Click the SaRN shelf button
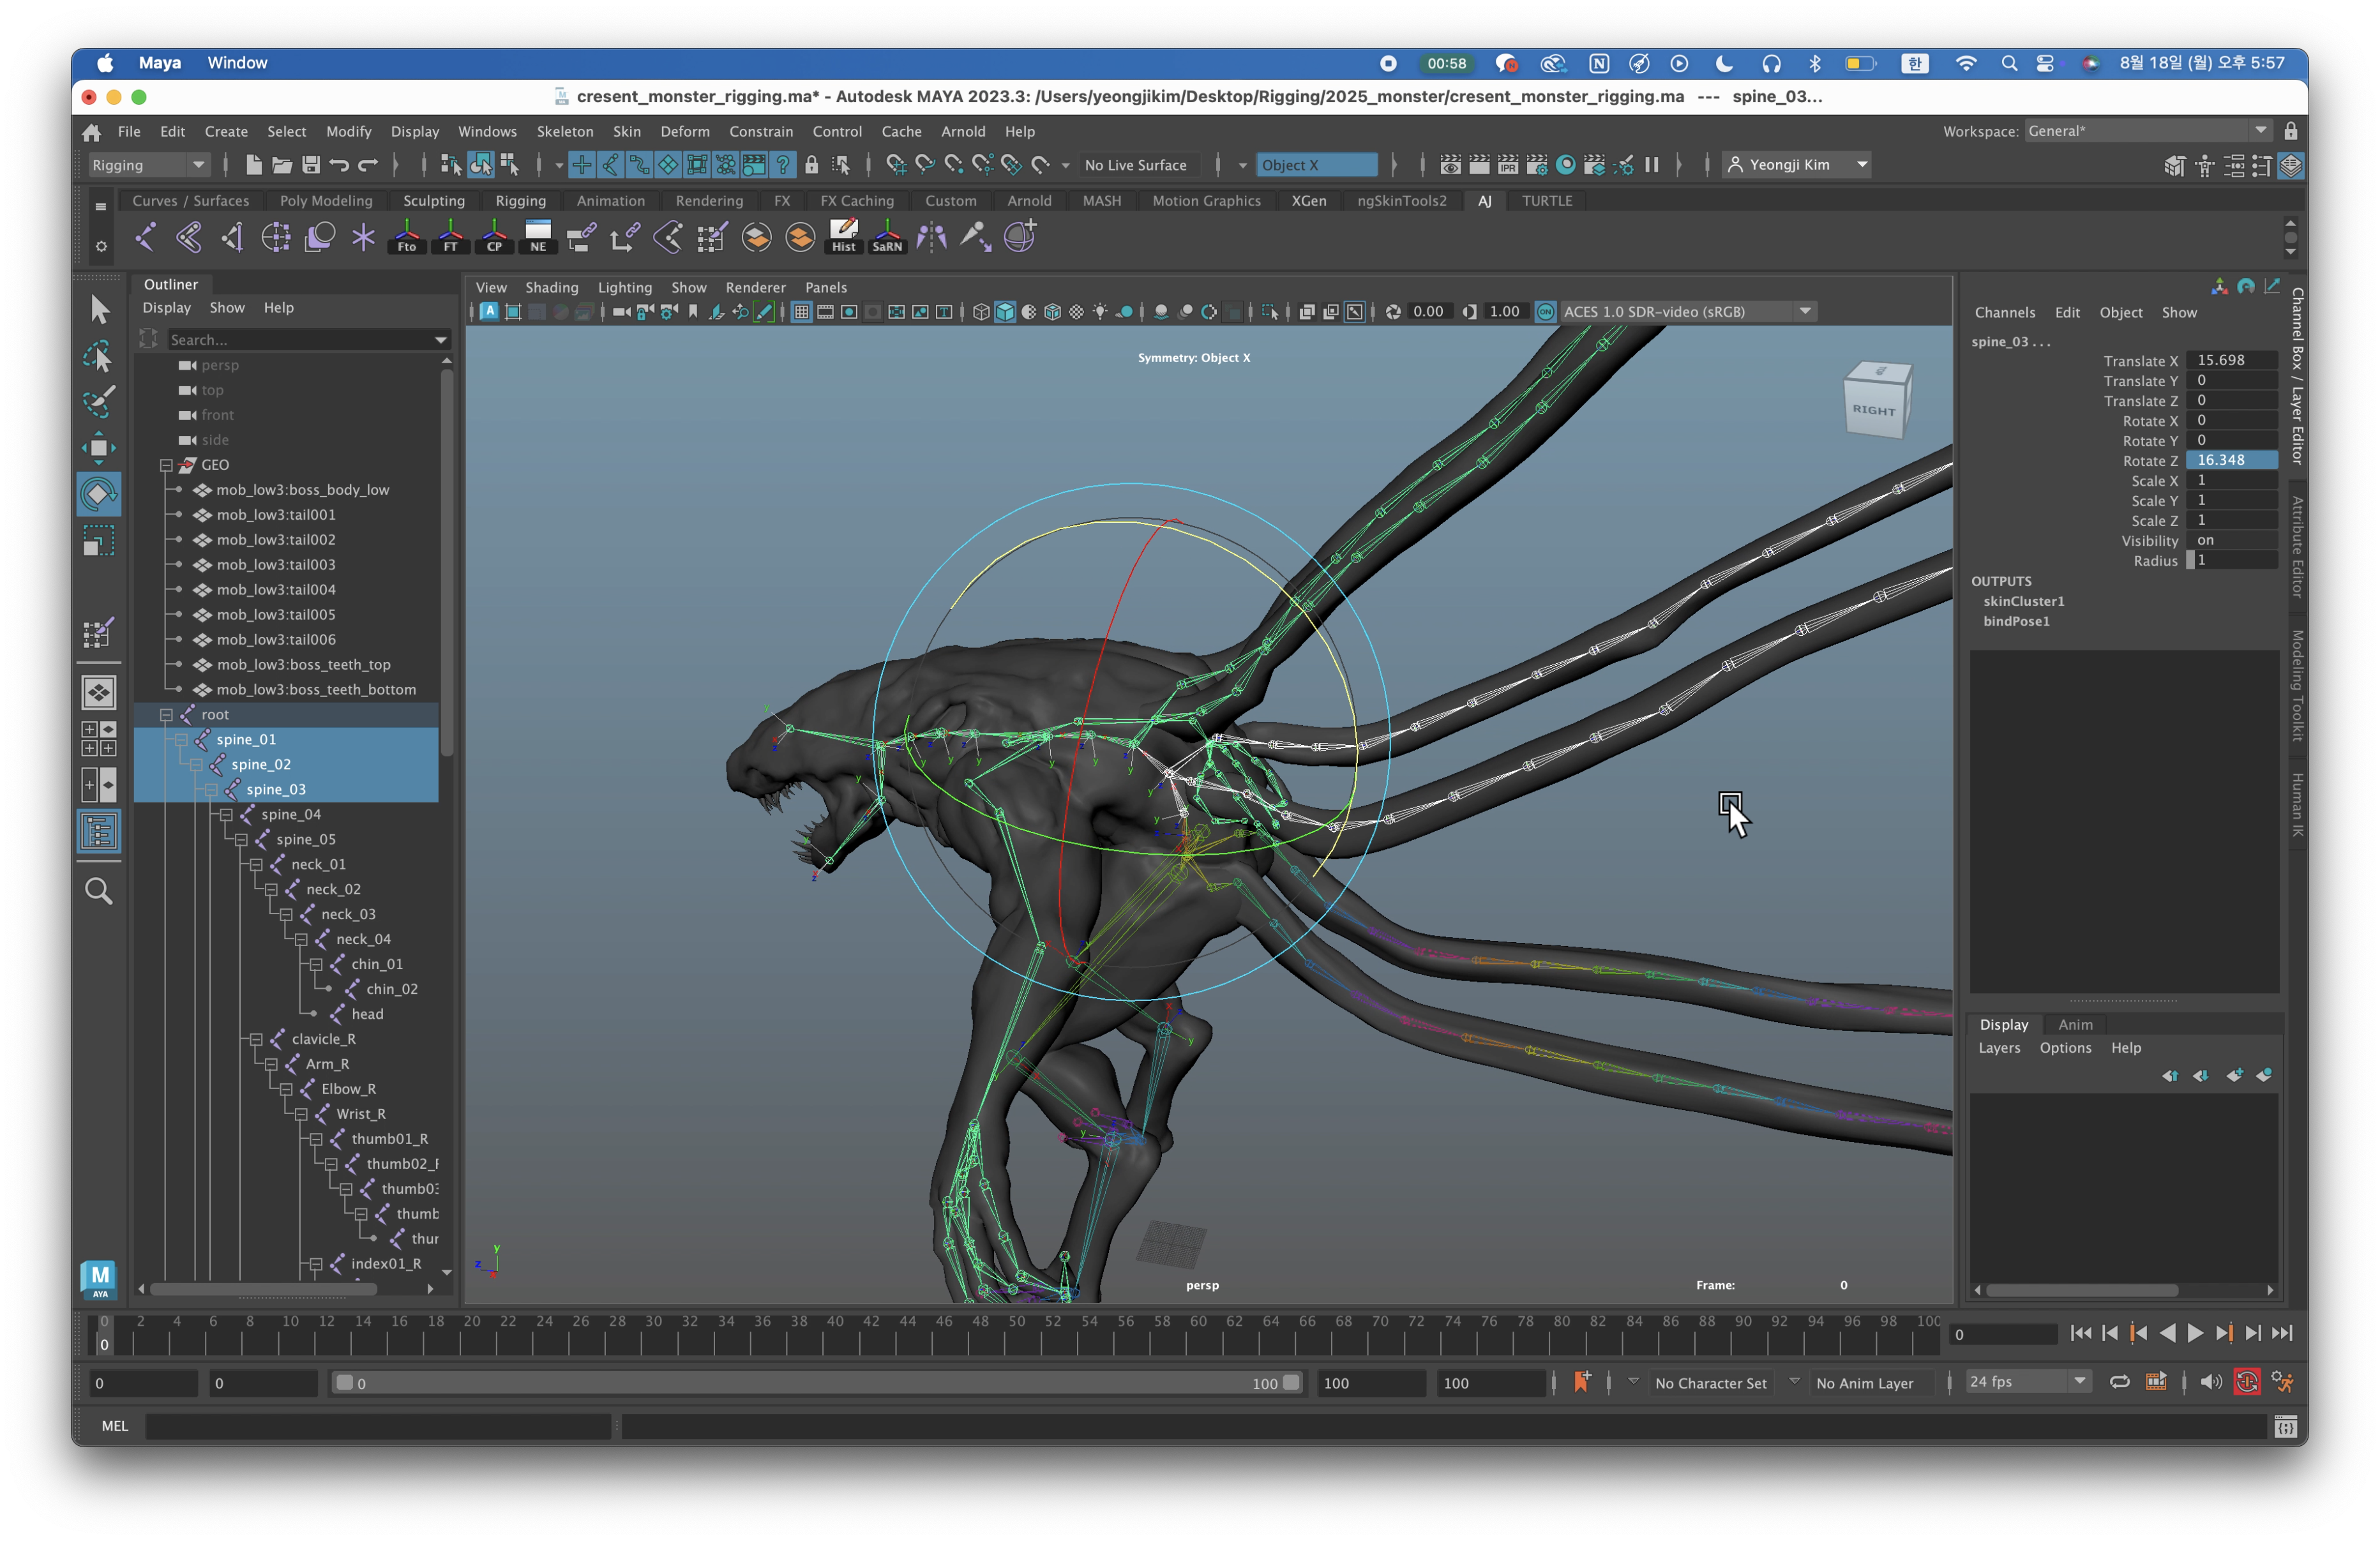 coord(887,236)
